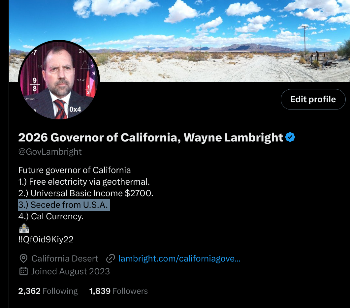
Task: Click the !!Qf0id9Kiy22 text in bio
Action: pos(46,239)
